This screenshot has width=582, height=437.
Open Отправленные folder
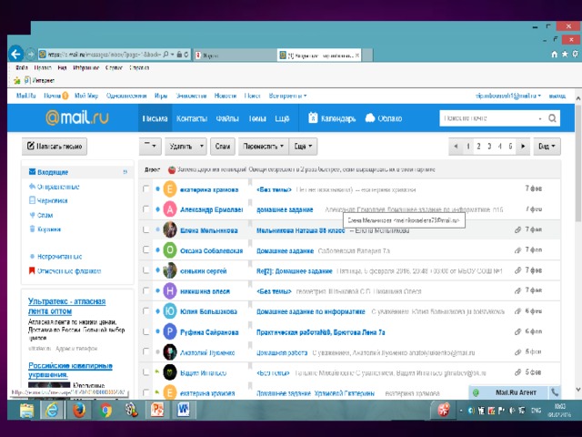[x=58, y=187]
